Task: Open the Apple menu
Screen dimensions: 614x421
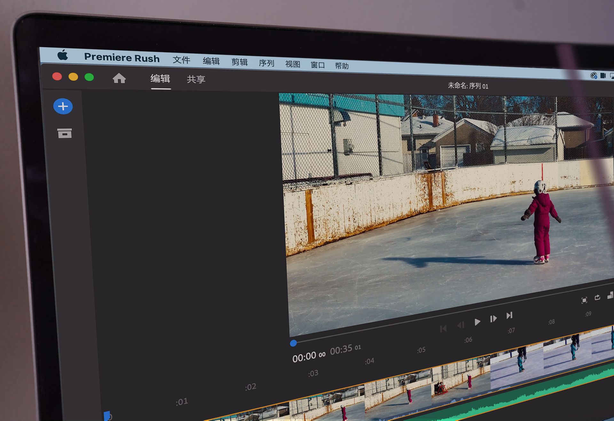Action: (63, 55)
